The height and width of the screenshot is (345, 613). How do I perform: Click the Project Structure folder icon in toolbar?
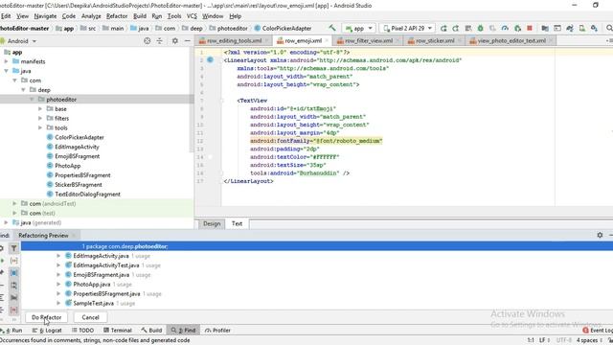tap(545, 28)
